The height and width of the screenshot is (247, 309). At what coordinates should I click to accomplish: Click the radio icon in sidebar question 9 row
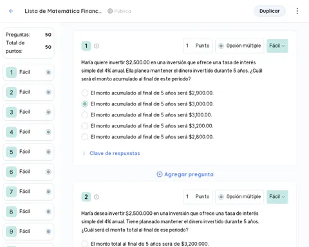48,232
